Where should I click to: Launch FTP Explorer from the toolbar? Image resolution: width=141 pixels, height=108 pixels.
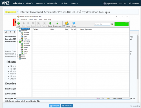point(67,24)
